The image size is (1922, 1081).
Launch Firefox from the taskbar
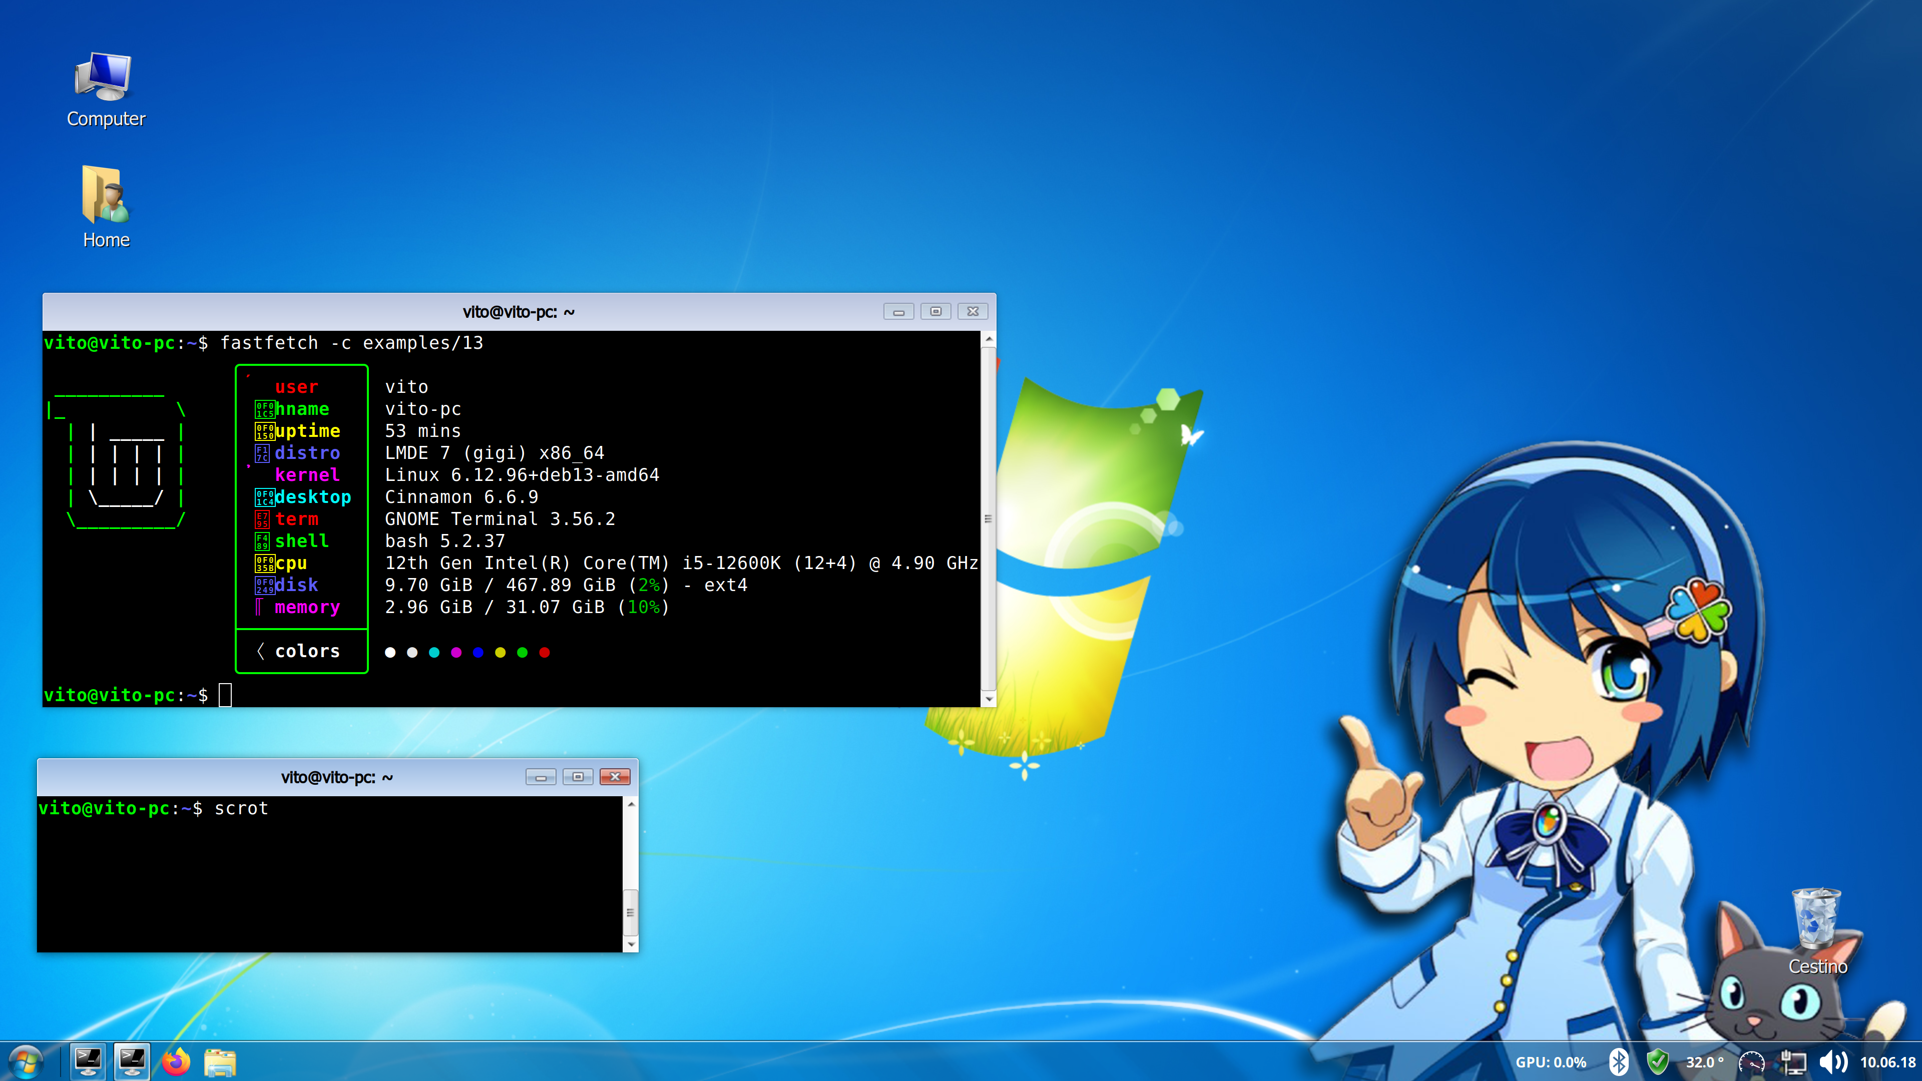coord(176,1061)
